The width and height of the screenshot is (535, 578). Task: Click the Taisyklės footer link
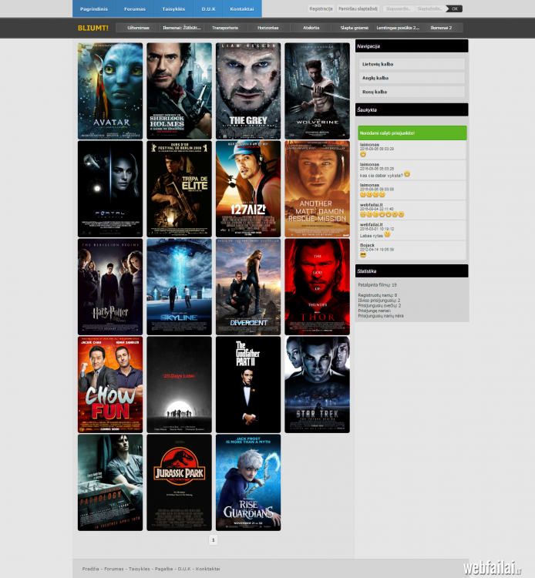(140, 569)
